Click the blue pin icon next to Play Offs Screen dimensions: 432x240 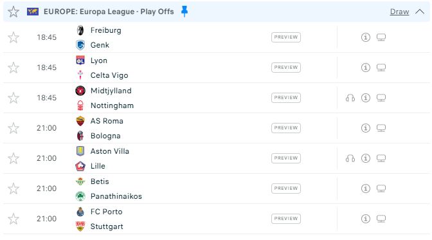point(184,12)
